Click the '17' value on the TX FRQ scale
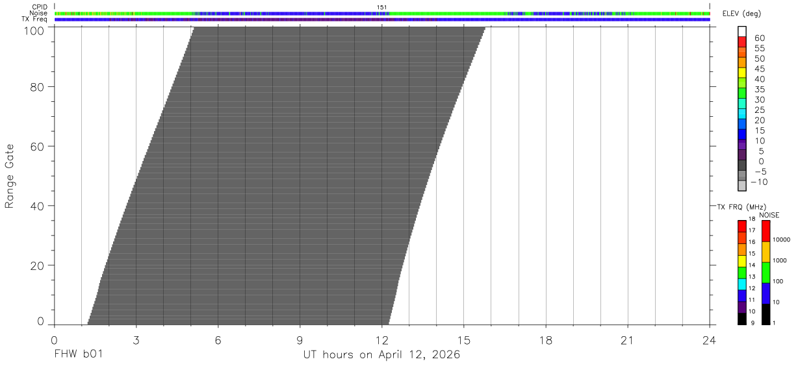The width and height of the screenshot is (798, 368). pyautogui.click(x=751, y=231)
